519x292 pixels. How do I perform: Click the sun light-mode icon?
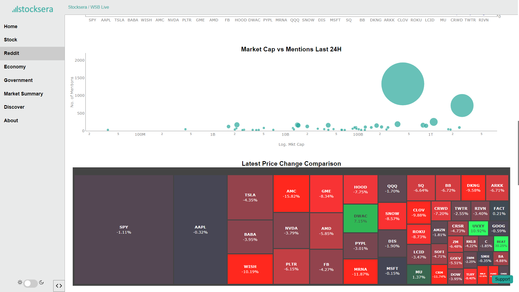[20, 283]
